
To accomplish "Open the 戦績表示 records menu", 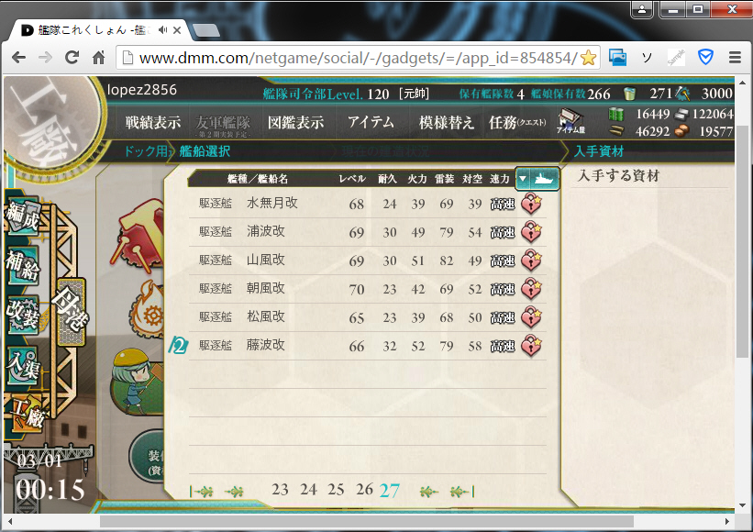I will coord(153,122).
